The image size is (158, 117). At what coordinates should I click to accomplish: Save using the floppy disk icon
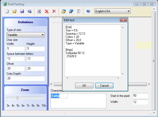tap(22, 11)
